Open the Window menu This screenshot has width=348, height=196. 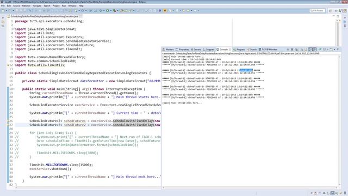click(x=72, y=6)
